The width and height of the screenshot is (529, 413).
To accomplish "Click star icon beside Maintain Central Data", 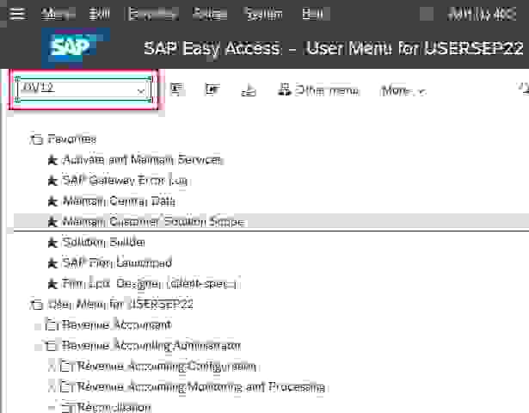I will [x=52, y=200].
